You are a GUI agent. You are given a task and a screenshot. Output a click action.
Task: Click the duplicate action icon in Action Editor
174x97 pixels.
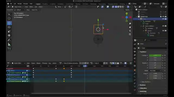[85, 63]
